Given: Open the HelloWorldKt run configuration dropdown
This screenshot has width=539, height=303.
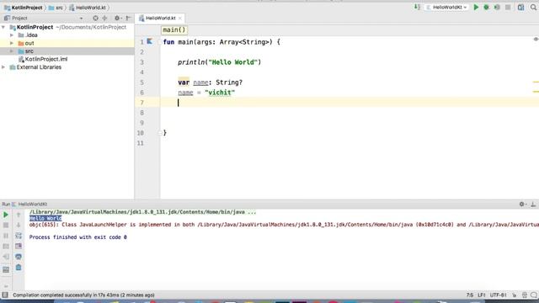Looking at the screenshot, I should [446, 8].
